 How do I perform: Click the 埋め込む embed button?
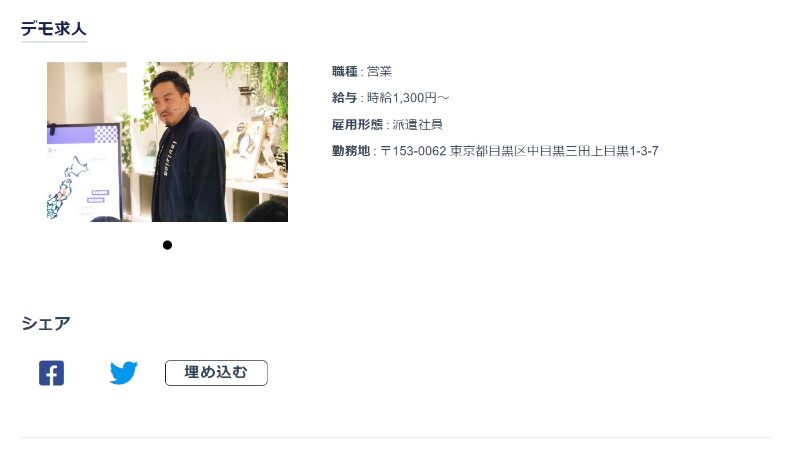[x=216, y=373]
